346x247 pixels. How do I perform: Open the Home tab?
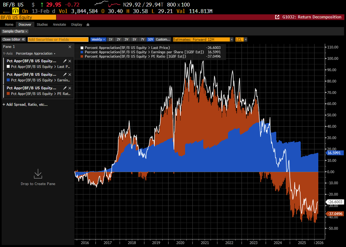pos(9,25)
